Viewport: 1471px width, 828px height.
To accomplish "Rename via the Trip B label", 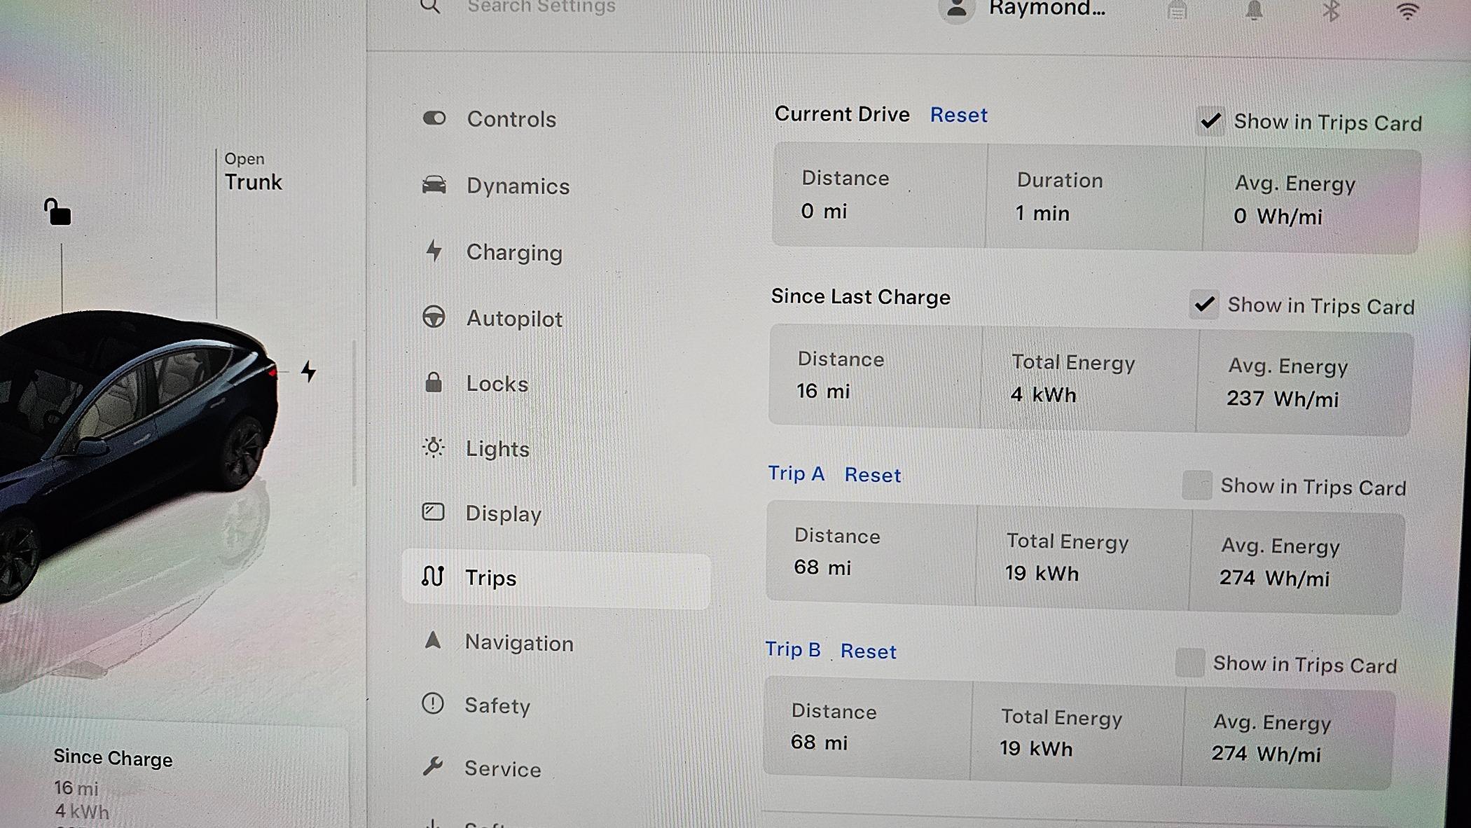I will [x=792, y=649].
